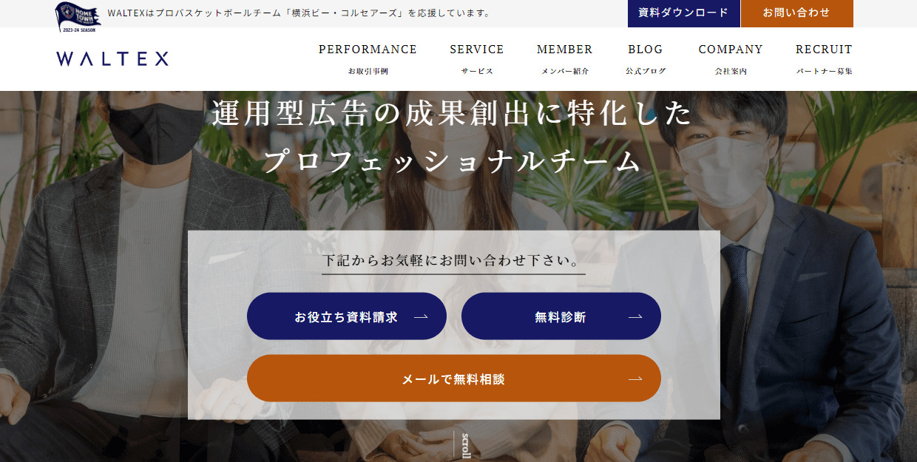Click the お役立ち資料請求 button
This screenshot has height=462, width=917.
tap(347, 316)
